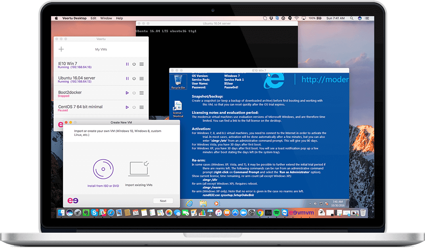Open Evernote from the Dock
The width and height of the screenshot is (425, 248).
[x=86, y=213]
